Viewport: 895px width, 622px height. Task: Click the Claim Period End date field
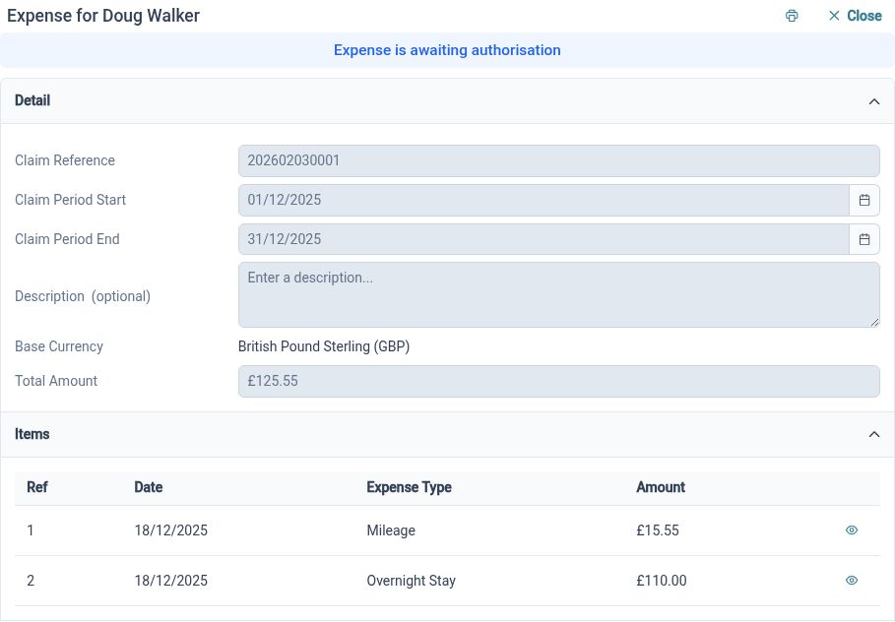pos(543,239)
